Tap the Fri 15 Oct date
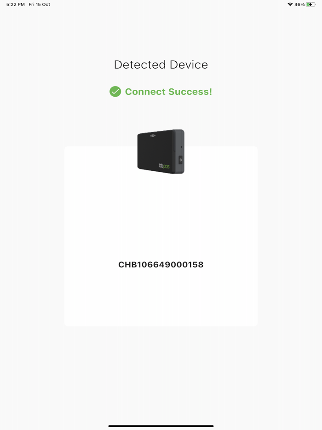Screen dimensions: 322x430 (40, 5)
